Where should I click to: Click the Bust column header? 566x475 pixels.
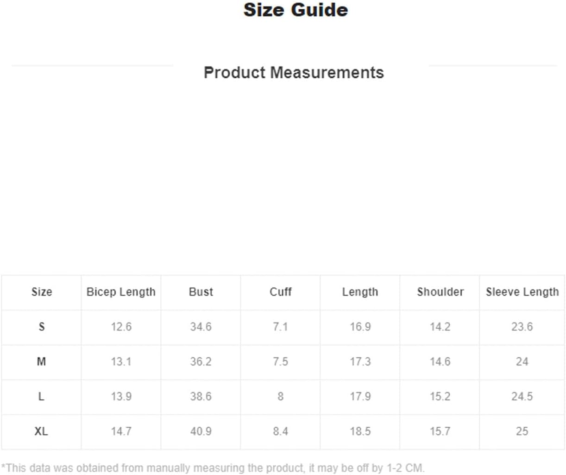[201, 292]
